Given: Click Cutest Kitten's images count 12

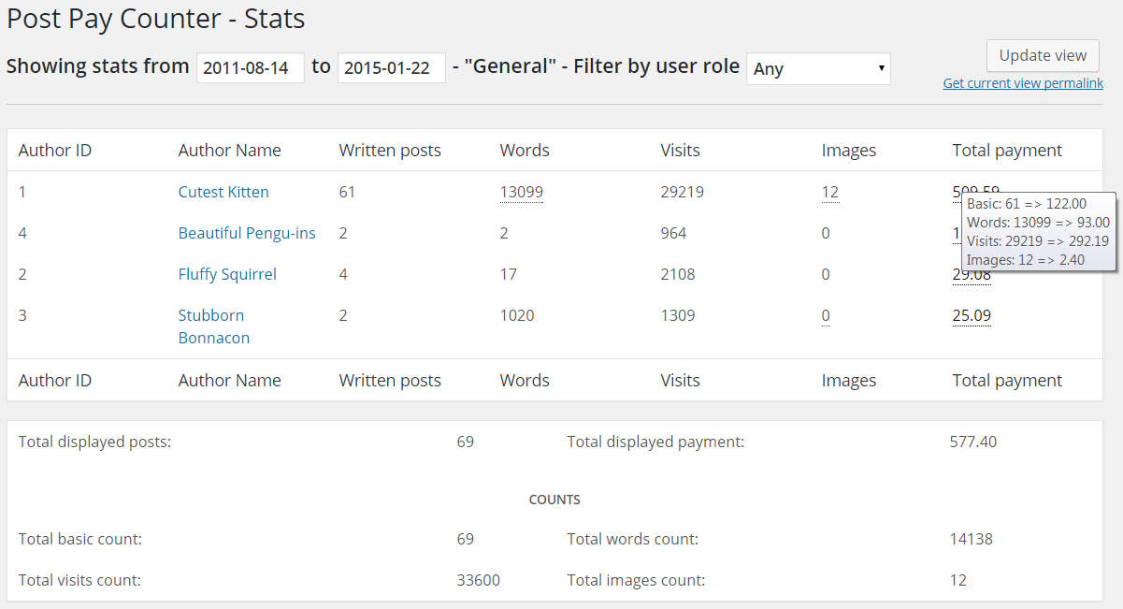Looking at the screenshot, I should pos(829,192).
